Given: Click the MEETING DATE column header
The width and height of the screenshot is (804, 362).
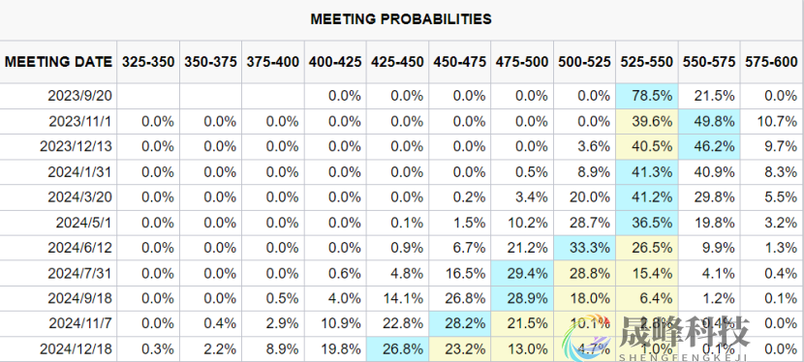Looking at the screenshot, I should [x=58, y=62].
